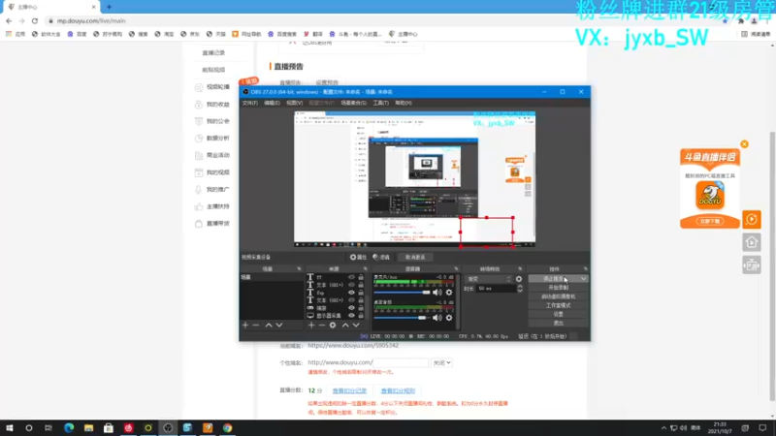Toggle visibility of the second text (GDI+) source
This screenshot has width=776, height=436.
pos(351,285)
